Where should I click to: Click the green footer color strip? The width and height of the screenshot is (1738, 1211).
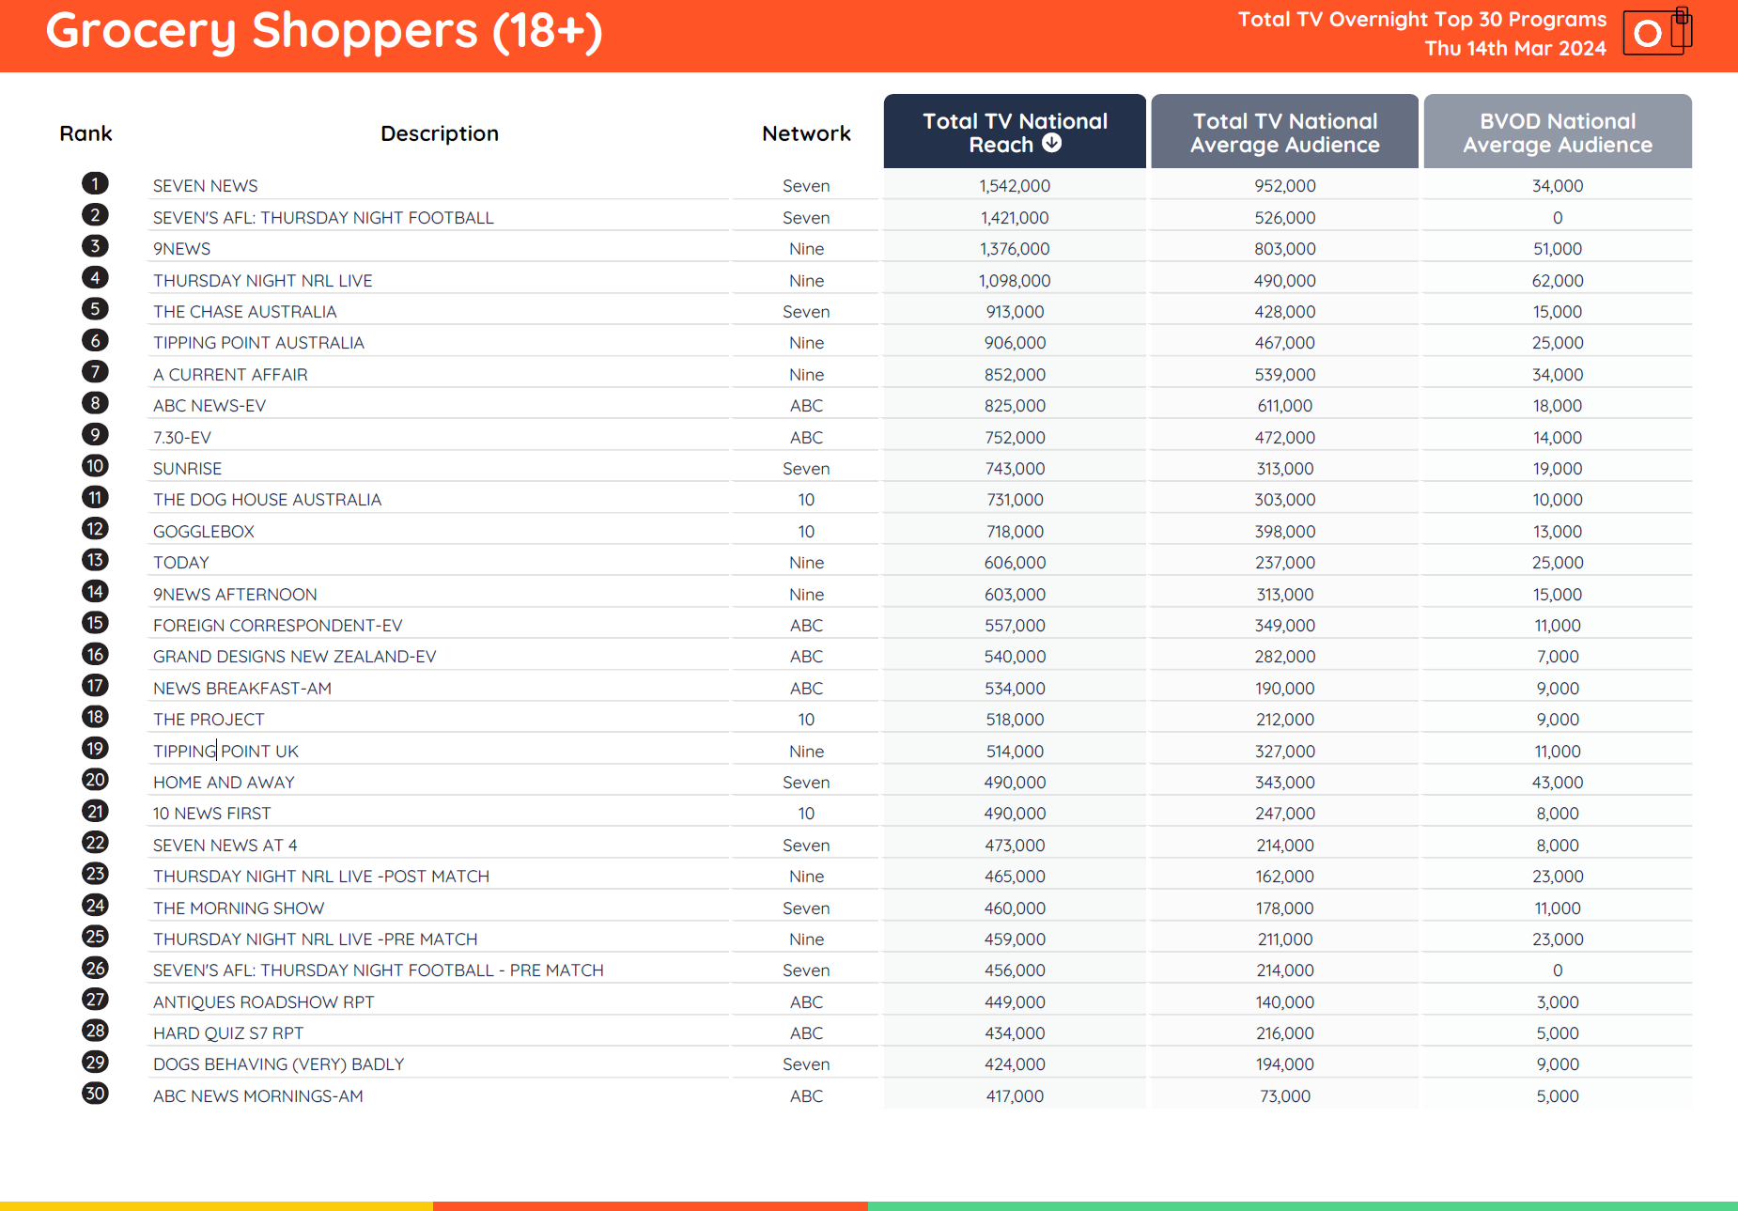click(1302, 1205)
